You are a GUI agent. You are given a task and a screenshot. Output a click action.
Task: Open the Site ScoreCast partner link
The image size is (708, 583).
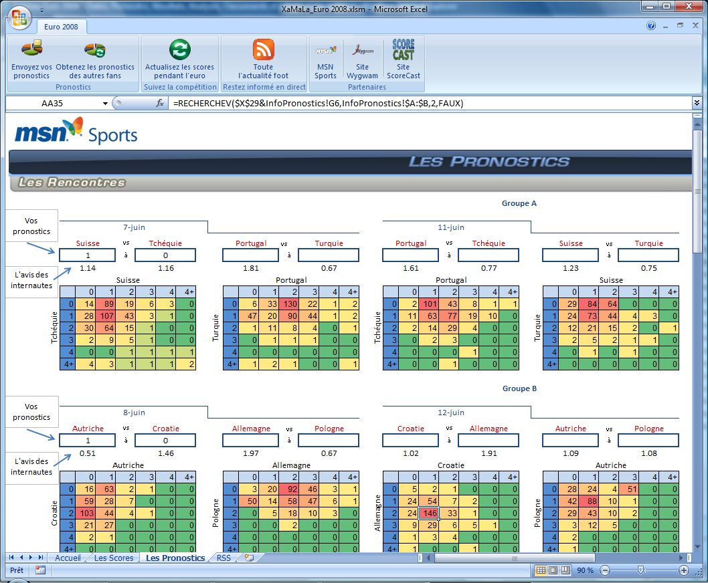click(404, 60)
